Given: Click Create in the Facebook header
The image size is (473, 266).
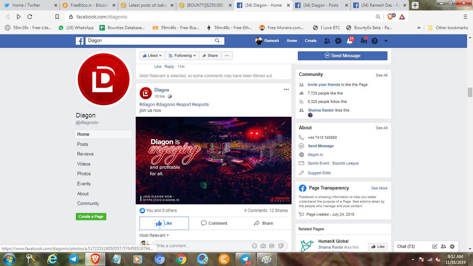Looking at the screenshot, I should pos(310,41).
